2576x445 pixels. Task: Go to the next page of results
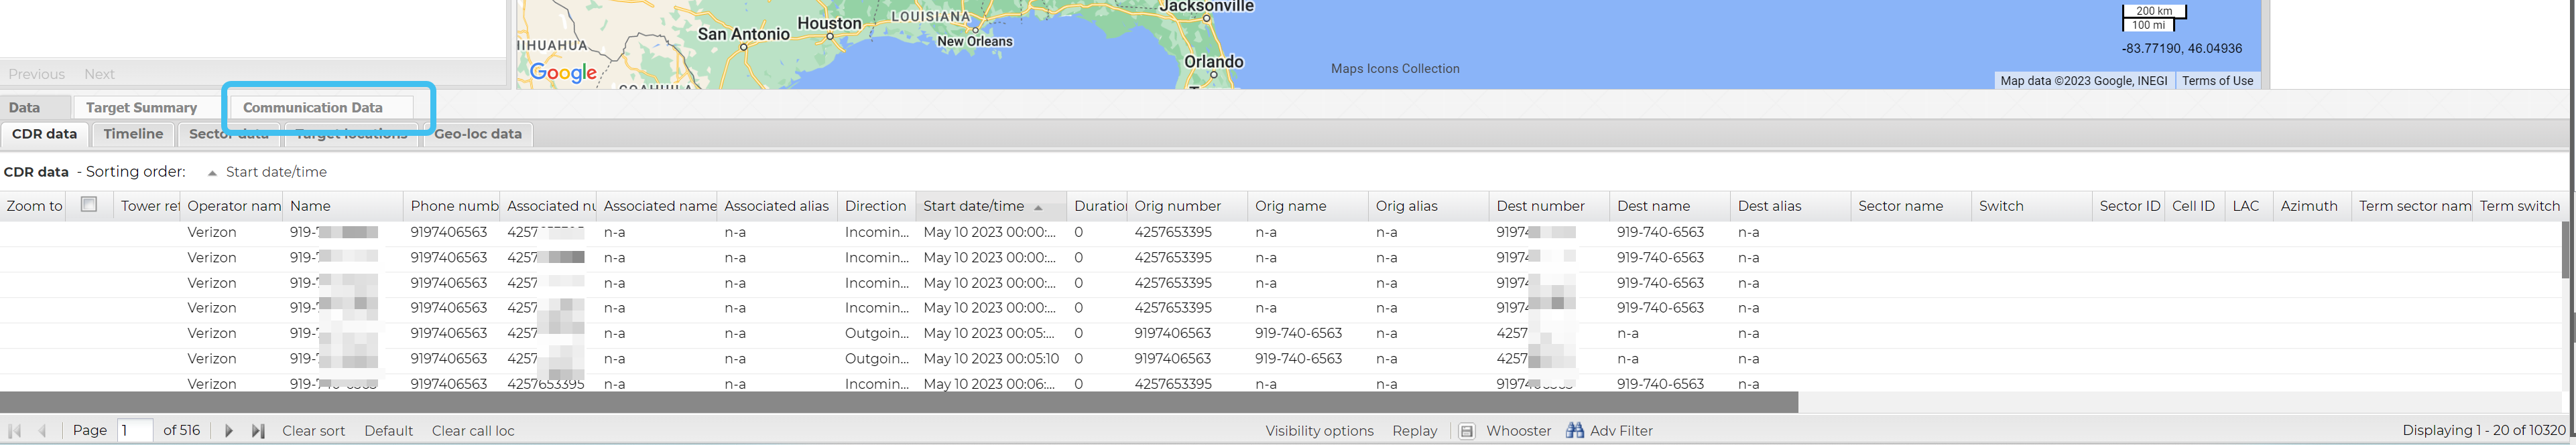(x=228, y=431)
